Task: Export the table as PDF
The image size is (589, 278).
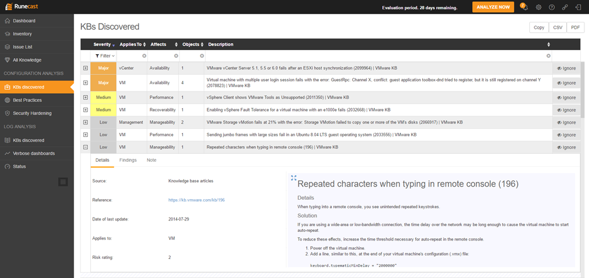Action: (x=575, y=28)
